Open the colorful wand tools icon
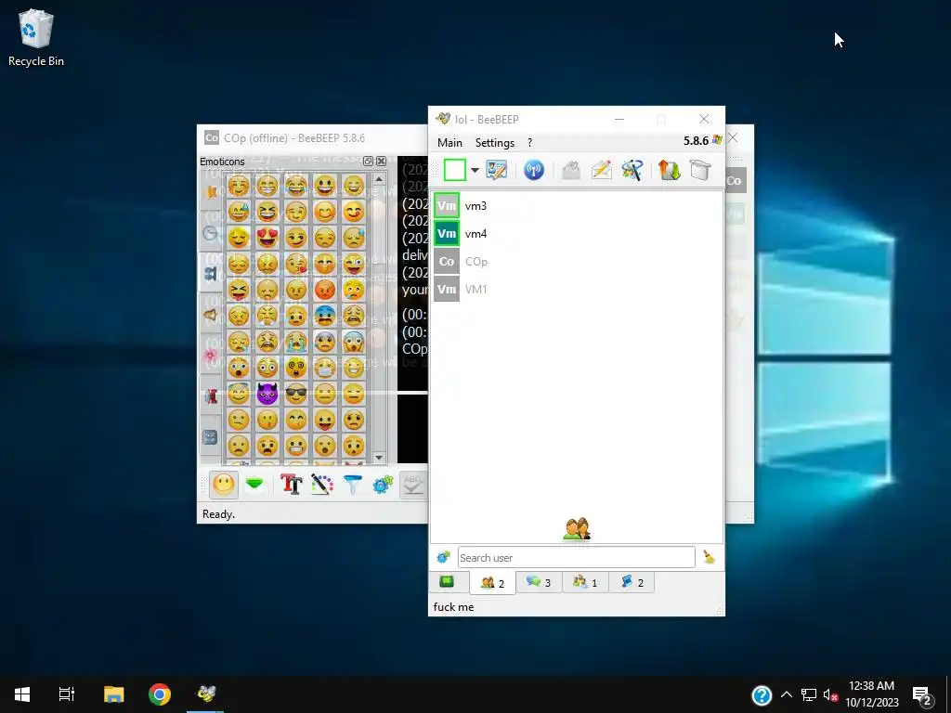This screenshot has height=713, width=951. (632, 170)
